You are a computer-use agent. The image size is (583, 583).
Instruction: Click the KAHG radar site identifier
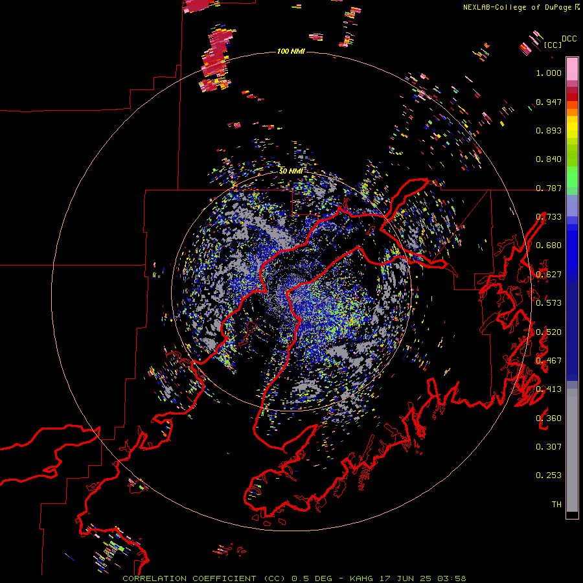click(x=361, y=578)
